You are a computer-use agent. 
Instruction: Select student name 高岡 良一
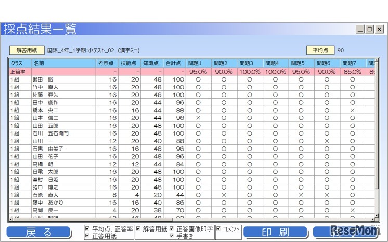click(x=46, y=210)
